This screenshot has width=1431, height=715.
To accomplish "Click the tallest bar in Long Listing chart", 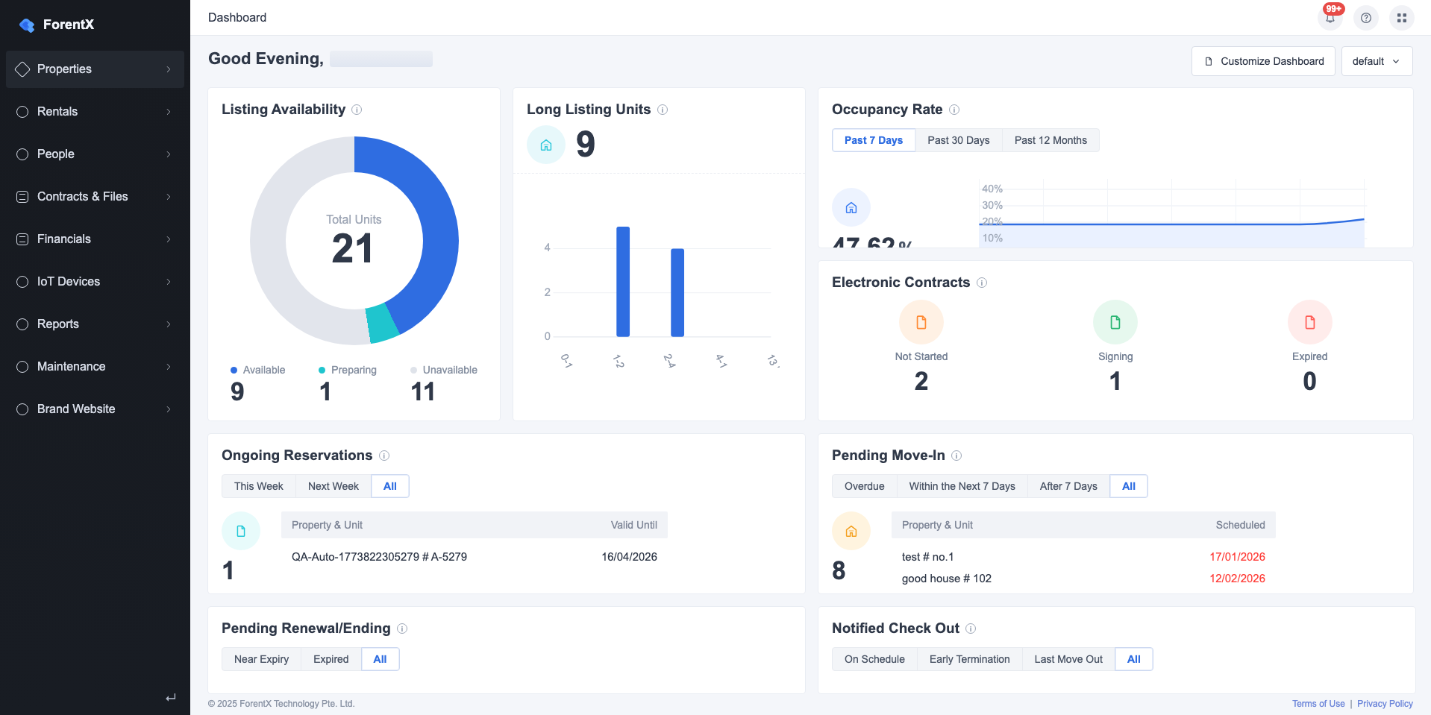I will [623, 282].
